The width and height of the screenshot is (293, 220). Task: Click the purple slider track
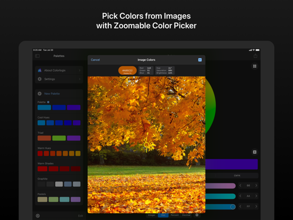(220, 185)
